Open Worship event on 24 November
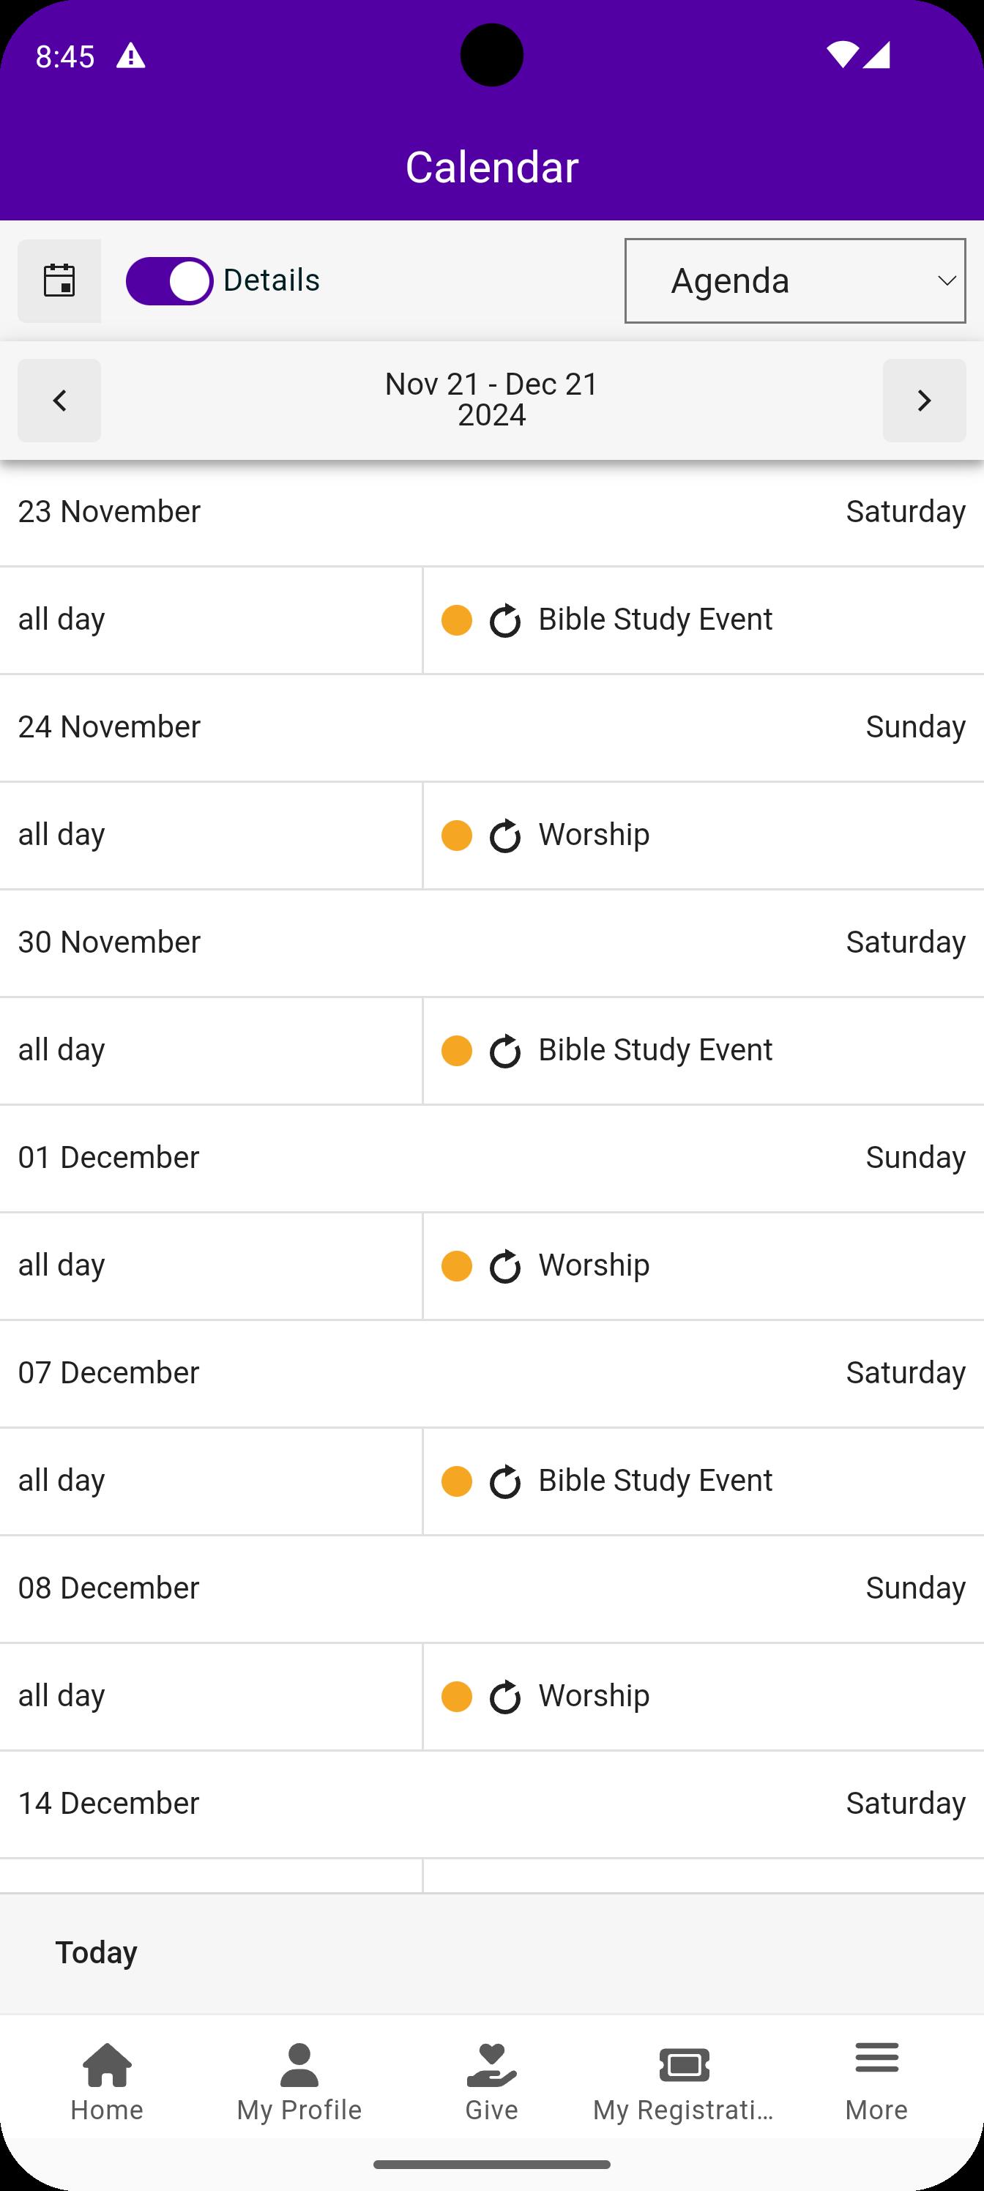 coord(594,836)
